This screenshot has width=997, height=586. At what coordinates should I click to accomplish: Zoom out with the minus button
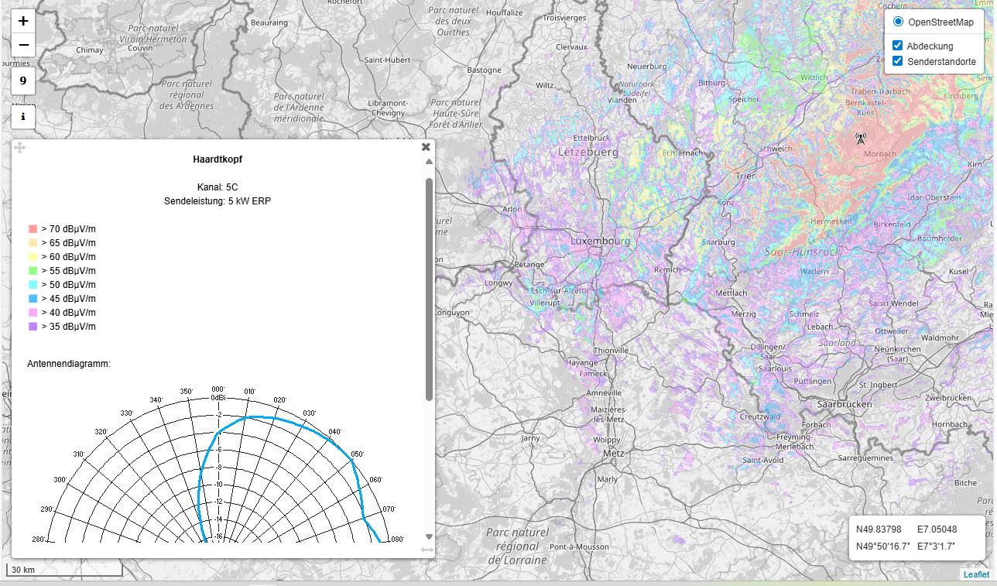pyautogui.click(x=23, y=45)
